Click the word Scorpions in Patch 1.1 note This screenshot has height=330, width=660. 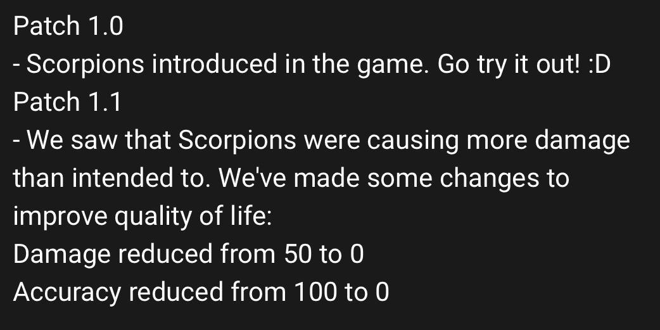[x=238, y=141]
